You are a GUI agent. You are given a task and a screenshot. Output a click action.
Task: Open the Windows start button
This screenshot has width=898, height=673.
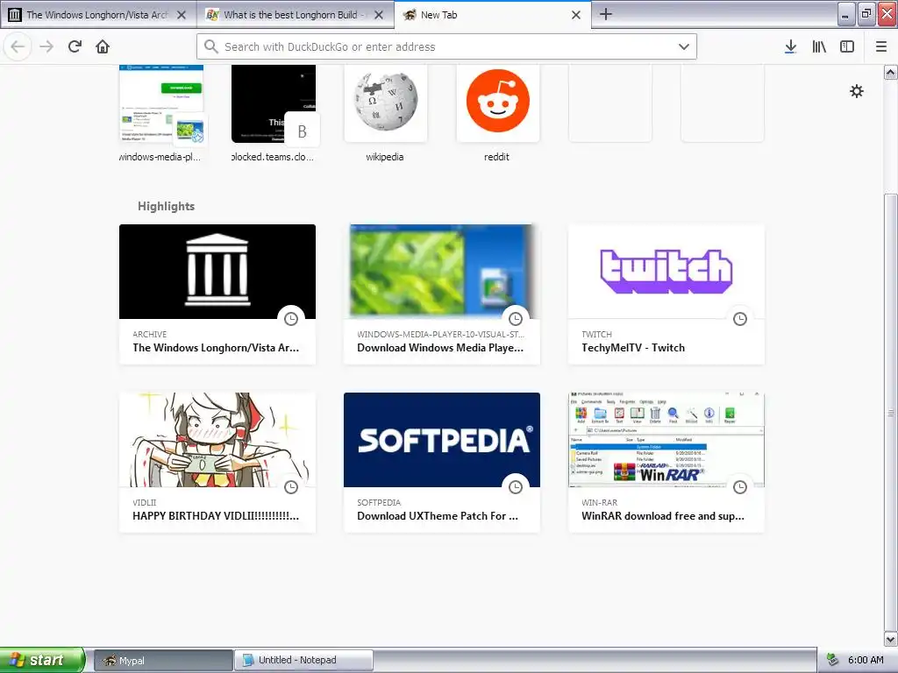[x=41, y=660]
